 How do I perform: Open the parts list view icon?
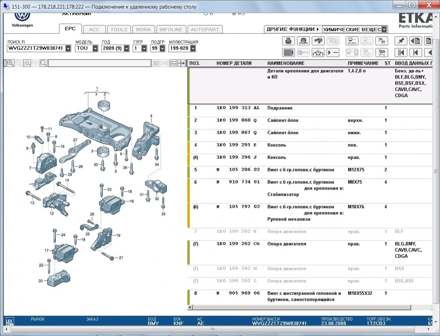[x=288, y=53]
